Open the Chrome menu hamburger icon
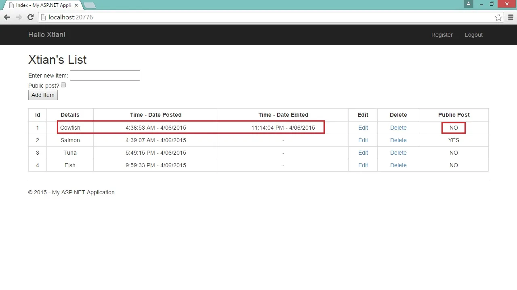This screenshot has width=517, height=290. pyautogui.click(x=511, y=17)
